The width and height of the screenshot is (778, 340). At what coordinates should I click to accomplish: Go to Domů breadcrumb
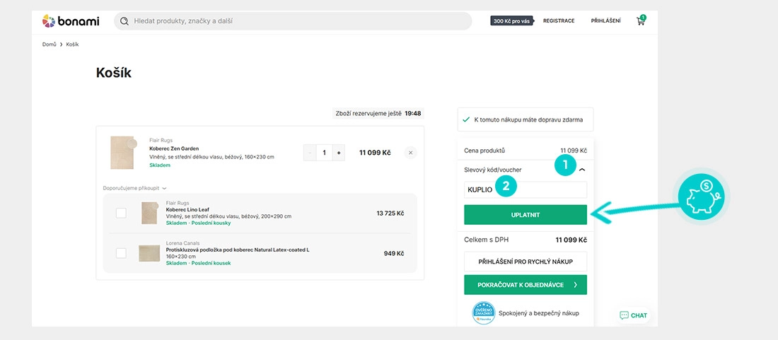click(x=49, y=44)
